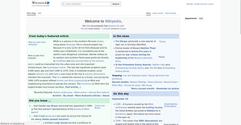This screenshot has height=125, width=241.
Task: Open the bold Misti article link
Action: [x=56, y=41]
